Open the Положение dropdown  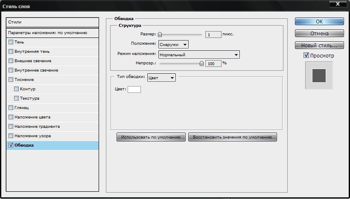tap(173, 44)
